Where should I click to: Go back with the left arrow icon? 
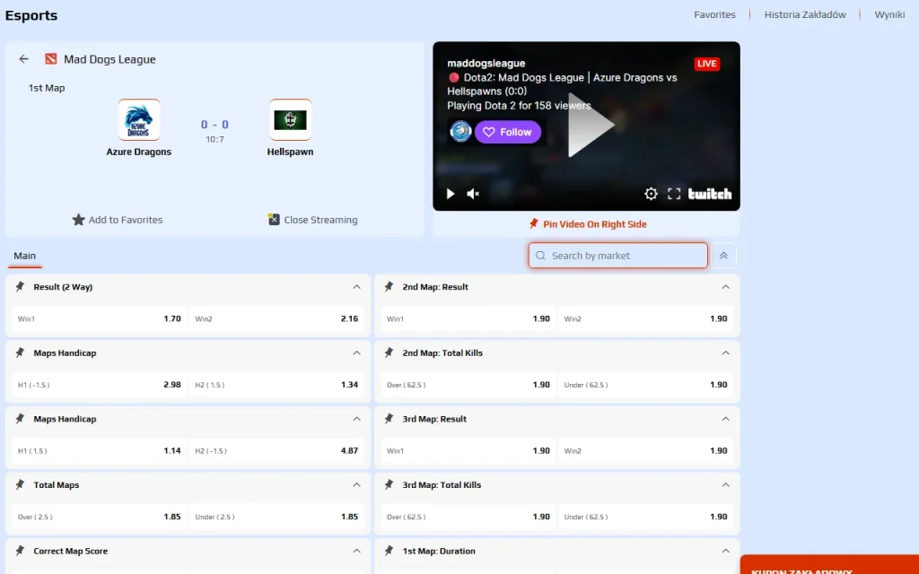[23, 59]
